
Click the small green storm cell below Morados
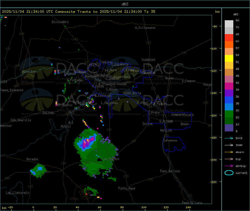38,171
